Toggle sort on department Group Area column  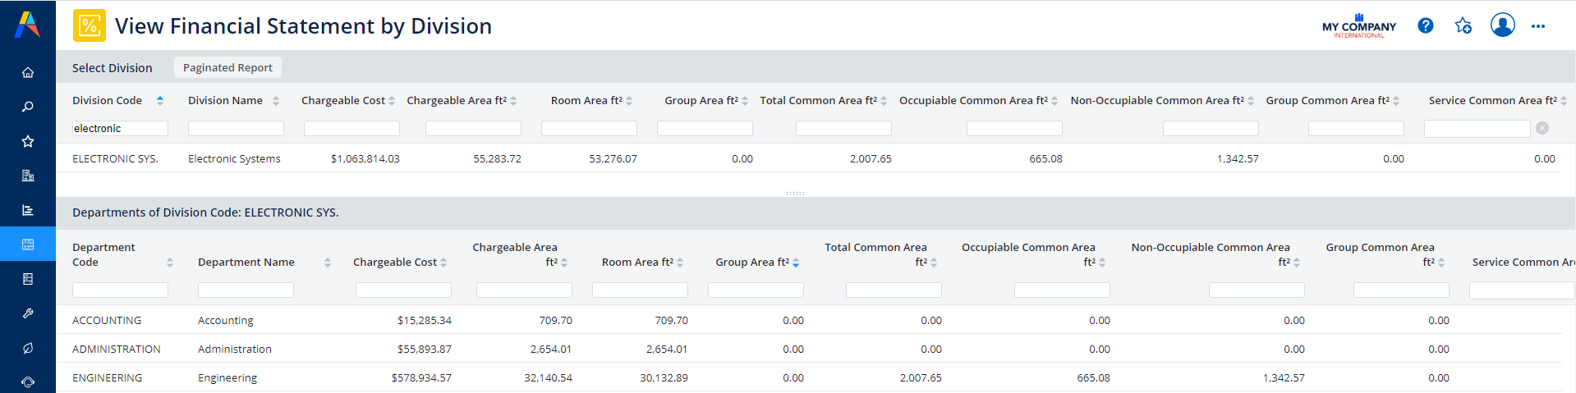[752, 263]
